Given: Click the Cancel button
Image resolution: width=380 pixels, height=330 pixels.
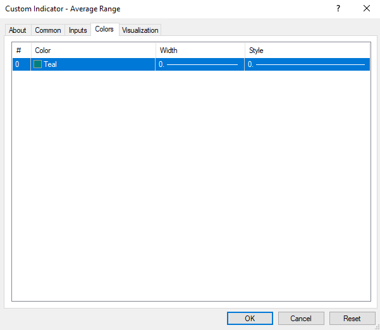Looking at the screenshot, I should point(301,319).
